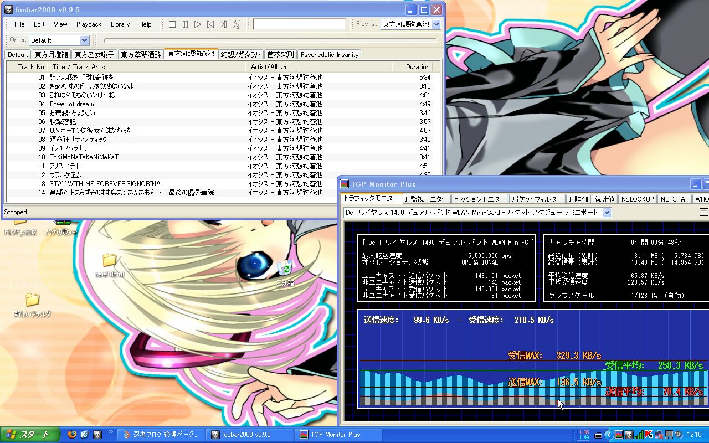Image resolution: width=709 pixels, height=443 pixels.
Task: Open the File menu in foobar2000
Action: click(19, 24)
